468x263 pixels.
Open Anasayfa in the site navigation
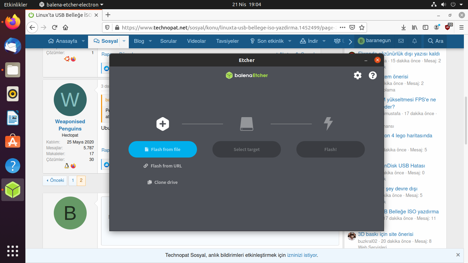tap(63, 41)
